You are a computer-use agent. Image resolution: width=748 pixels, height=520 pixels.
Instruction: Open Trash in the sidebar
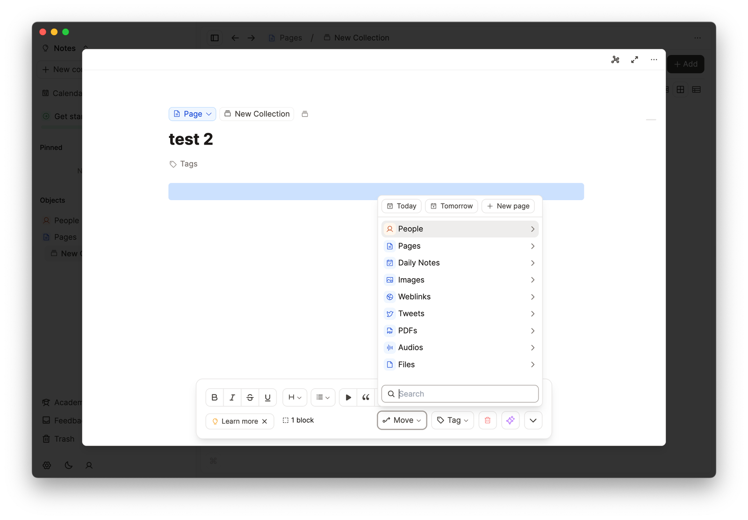coord(59,439)
